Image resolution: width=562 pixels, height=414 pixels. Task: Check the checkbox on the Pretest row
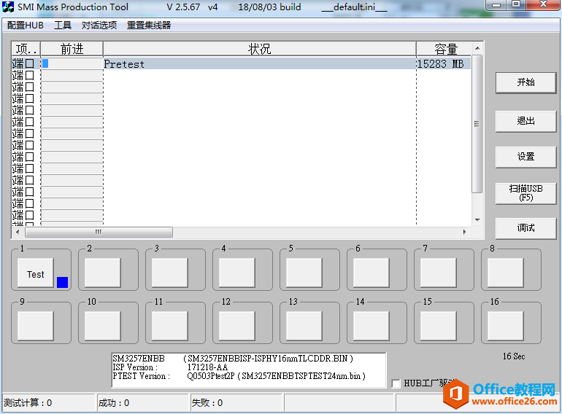click(x=29, y=63)
